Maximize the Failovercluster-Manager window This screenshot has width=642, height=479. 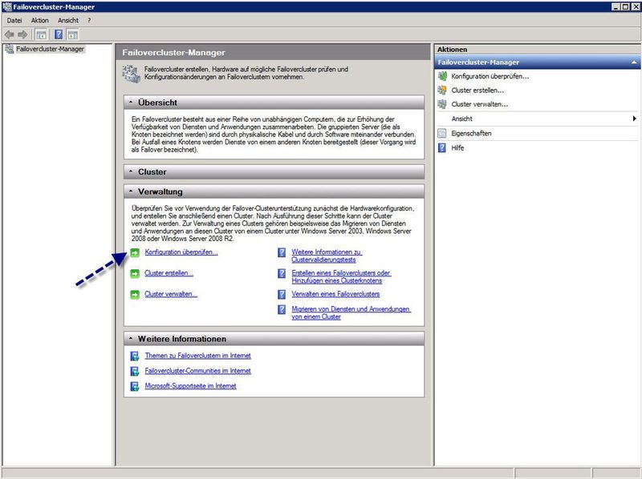point(625,6)
